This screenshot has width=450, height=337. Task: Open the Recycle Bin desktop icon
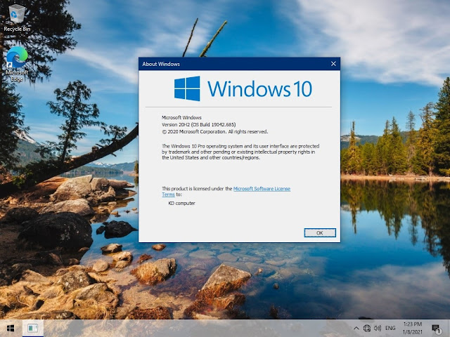17,18
